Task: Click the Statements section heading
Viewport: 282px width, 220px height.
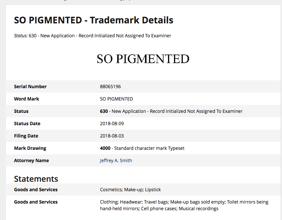Action: (x=36, y=179)
